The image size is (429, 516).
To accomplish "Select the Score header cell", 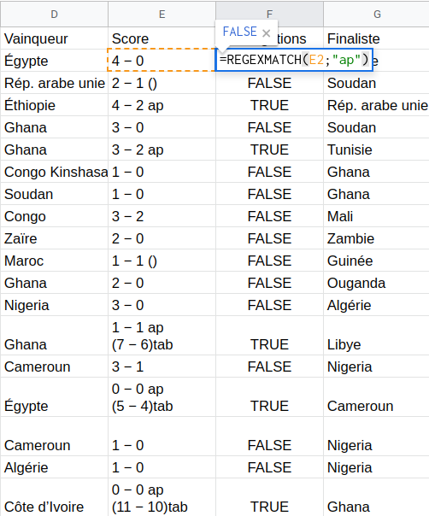I will pyautogui.click(x=162, y=38).
